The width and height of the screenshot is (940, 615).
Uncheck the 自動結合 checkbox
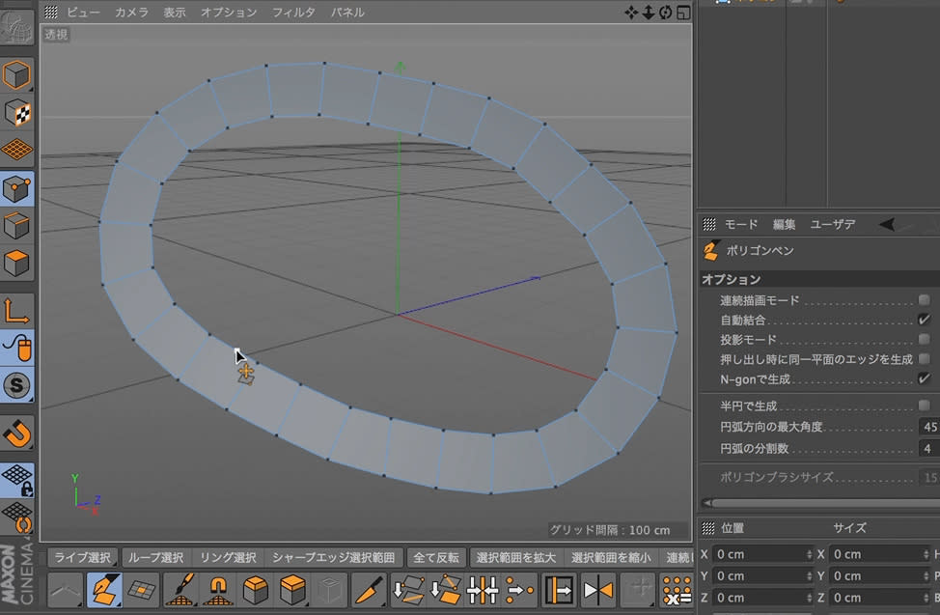[x=924, y=320]
